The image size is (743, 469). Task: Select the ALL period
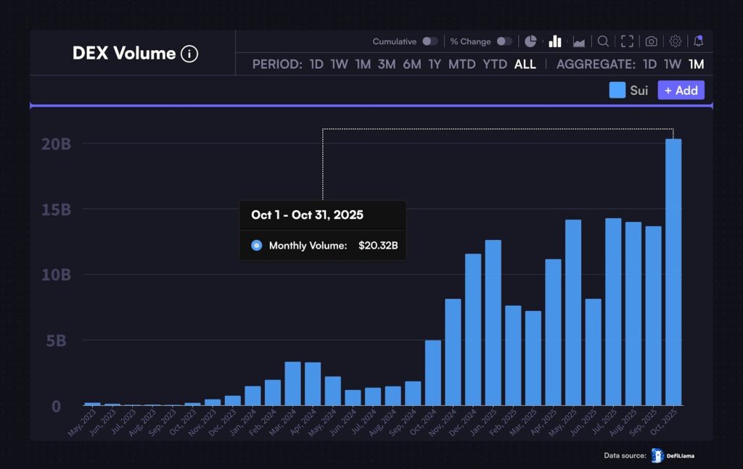coord(525,64)
